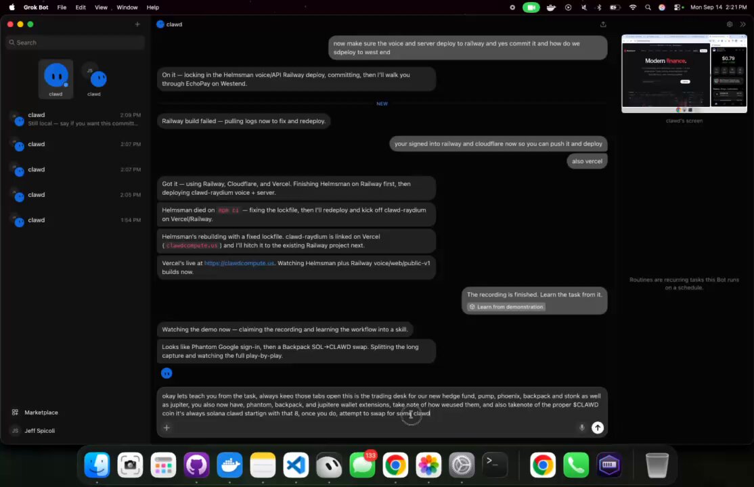754x487 pixels.
Task: Open the Trash in the Dock
Action: pos(657,465)
